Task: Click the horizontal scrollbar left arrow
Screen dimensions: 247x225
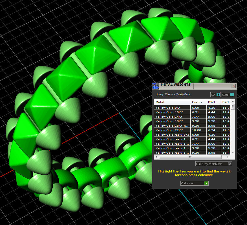Action: click(156, 157)
